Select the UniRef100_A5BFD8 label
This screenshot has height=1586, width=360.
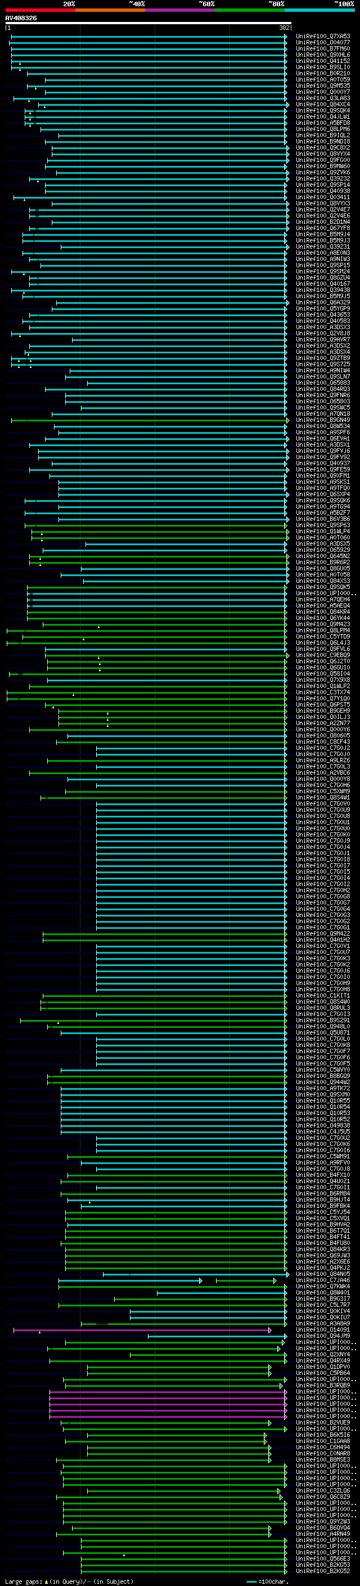pos(323,123)
